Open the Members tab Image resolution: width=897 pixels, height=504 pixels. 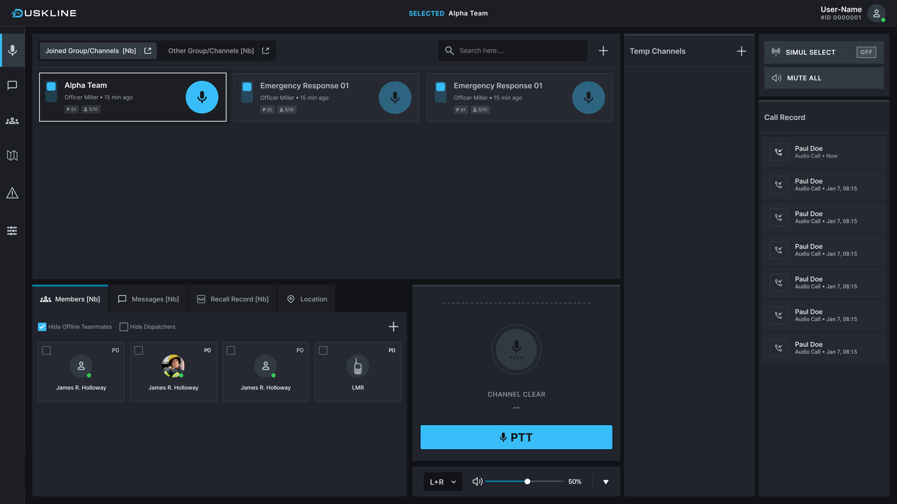pos(70,299)
